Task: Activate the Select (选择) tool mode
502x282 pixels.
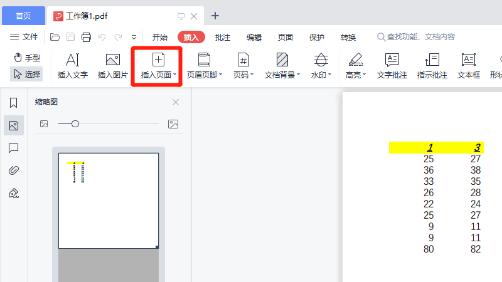Action: 26,74
